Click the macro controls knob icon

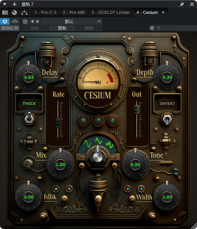coord(14,13)
